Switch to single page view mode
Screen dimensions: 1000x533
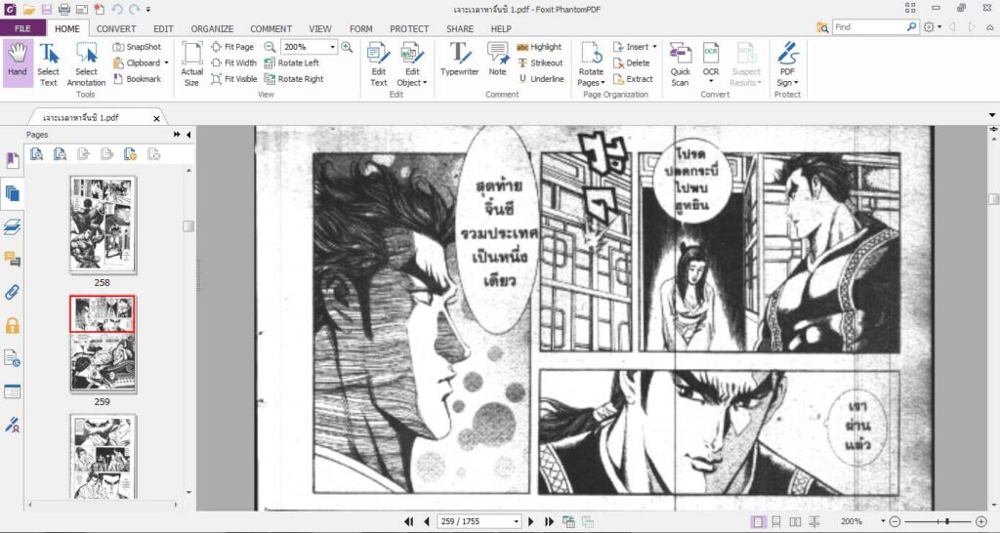click(758, 521)
